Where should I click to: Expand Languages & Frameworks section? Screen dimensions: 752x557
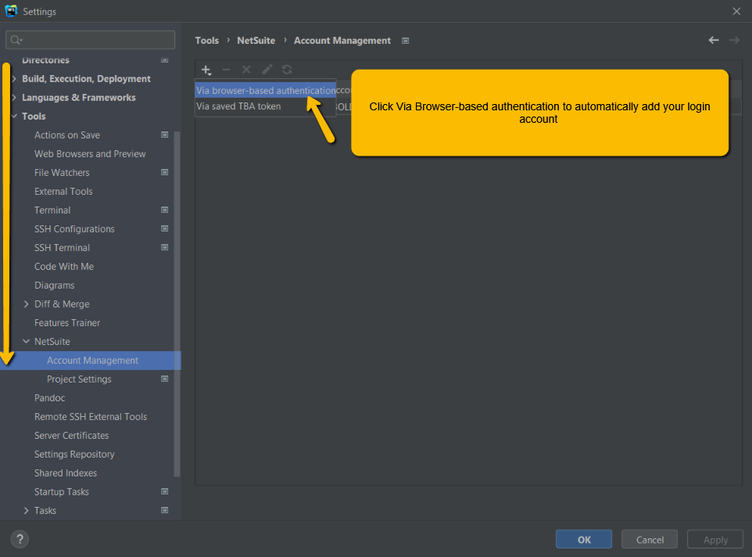point(14,97)
